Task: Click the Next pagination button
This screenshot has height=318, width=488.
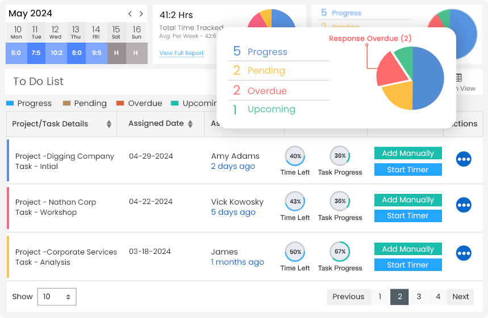Action: (x=461, y=296)
